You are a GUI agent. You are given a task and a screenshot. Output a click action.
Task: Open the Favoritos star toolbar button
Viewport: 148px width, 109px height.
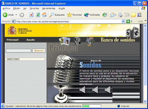[x=74, y=15]
